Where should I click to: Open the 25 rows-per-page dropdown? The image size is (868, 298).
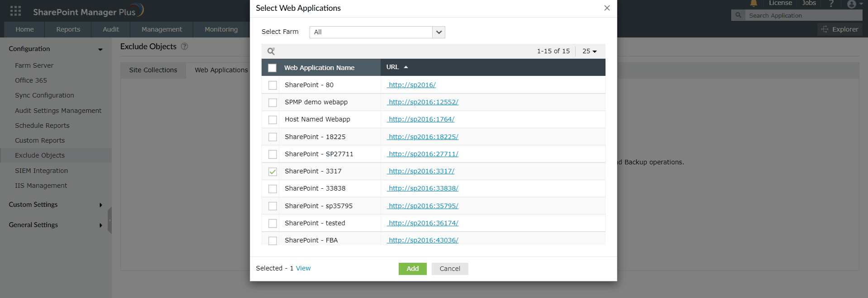pos(589,51)
